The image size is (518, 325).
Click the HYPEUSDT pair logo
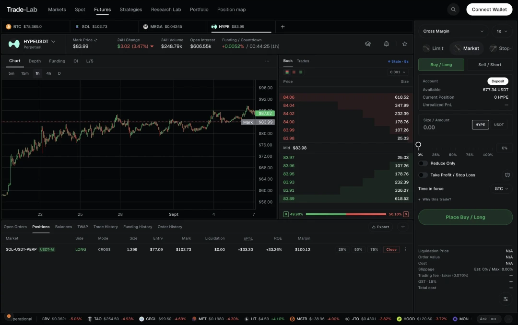[14, 44]
